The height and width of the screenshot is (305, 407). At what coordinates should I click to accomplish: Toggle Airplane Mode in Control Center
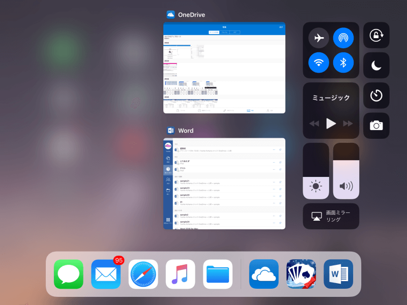(318, 38)
